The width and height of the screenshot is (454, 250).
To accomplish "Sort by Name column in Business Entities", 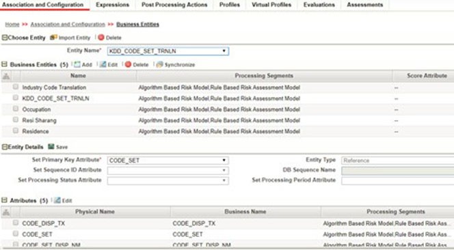I will pos(78,76).
